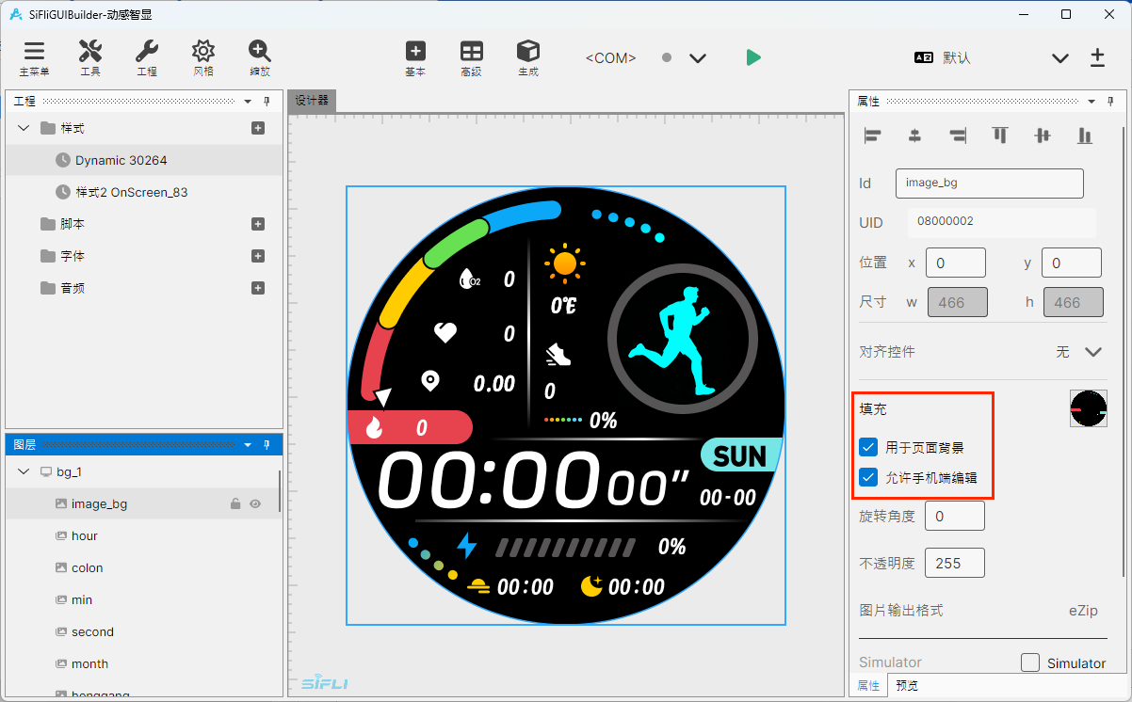This screenshot has height=702, width=1132.
Task: Select the 设计器 tab
Action: pyautogui.click(x=312, y=101)
